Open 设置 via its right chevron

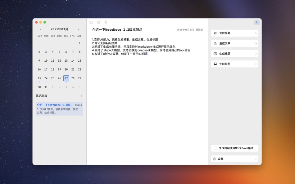tap(256, 159)
